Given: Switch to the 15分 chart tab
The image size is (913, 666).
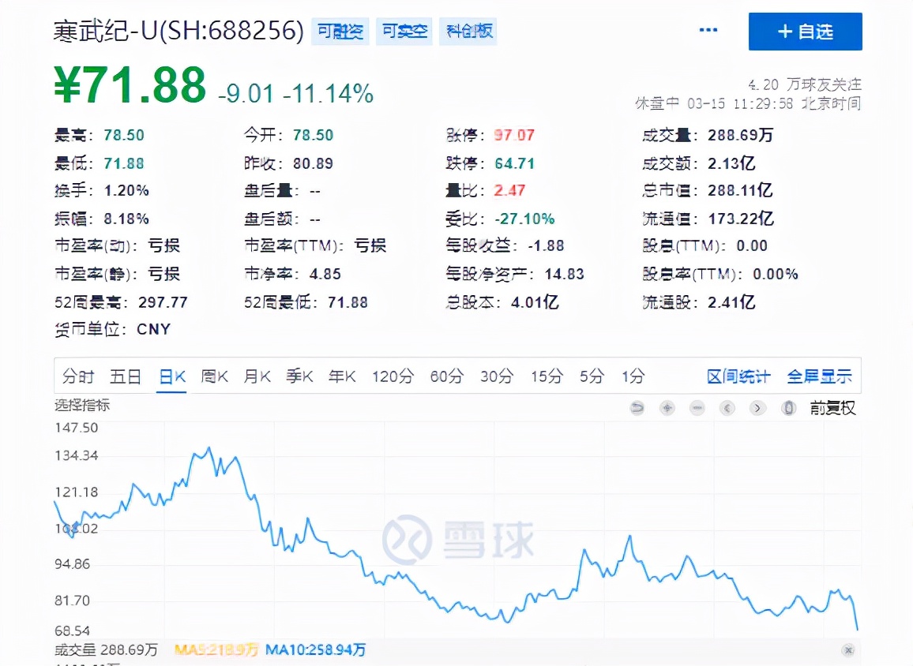Looking at the screenshot, I should coord(547,376).
